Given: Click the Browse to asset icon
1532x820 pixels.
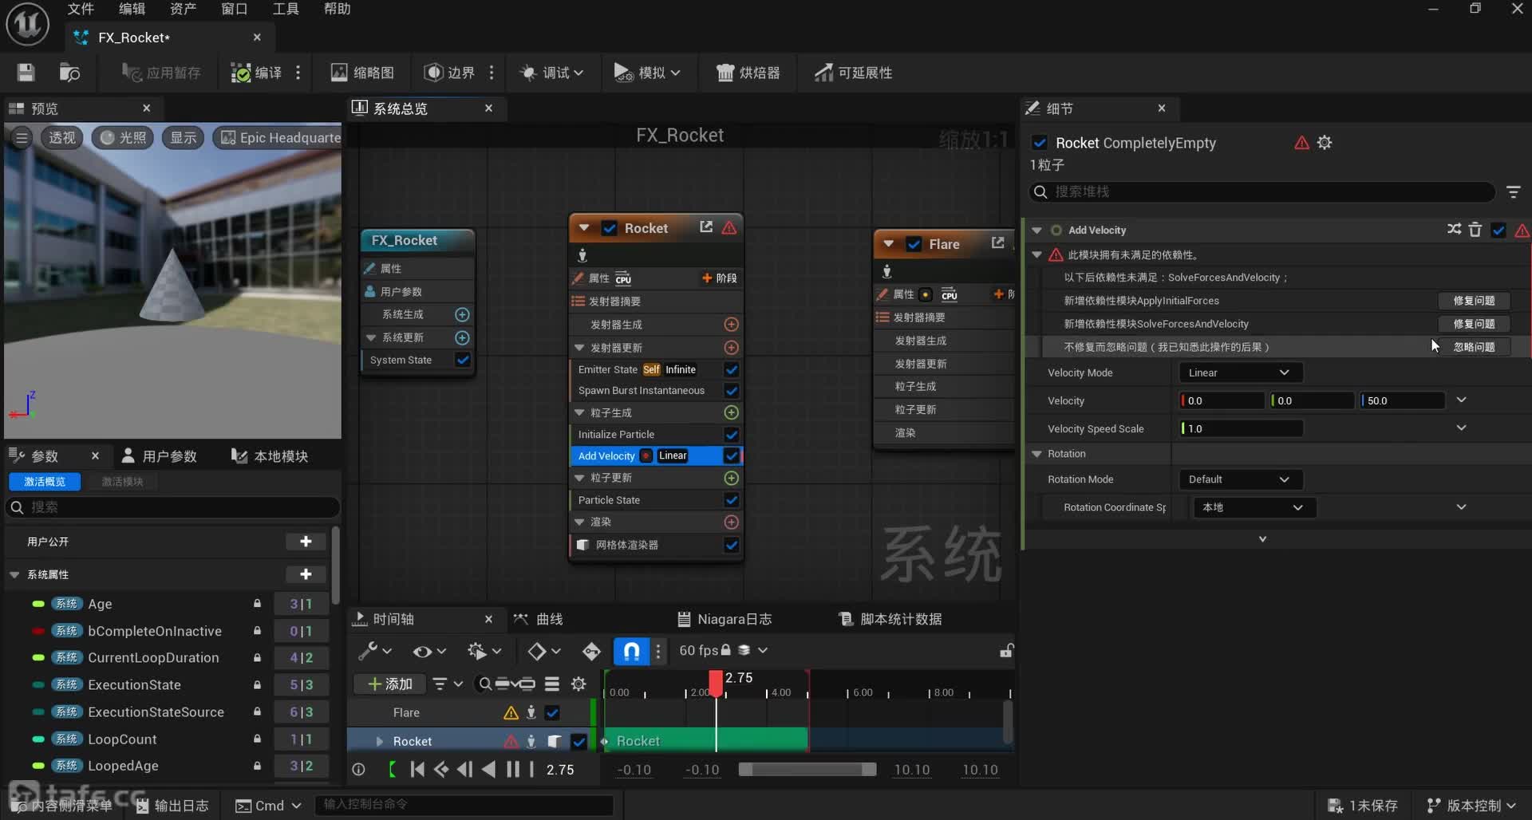Looking at the screenshot, I should (69, 73).
